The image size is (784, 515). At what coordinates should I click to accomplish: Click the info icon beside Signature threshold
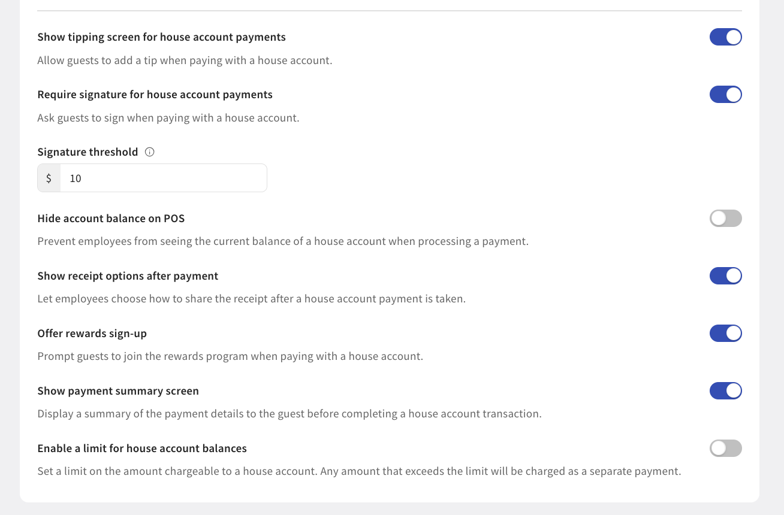150,152
